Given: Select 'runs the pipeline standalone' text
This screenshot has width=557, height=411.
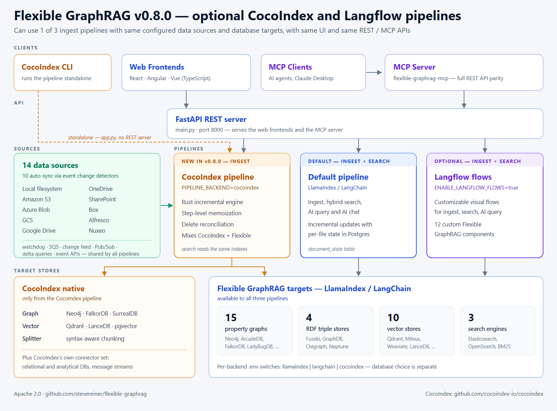Looking at the screenshot, I should point(56,78).
